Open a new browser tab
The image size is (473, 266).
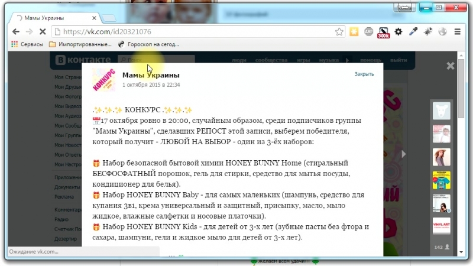coord(109,18)
